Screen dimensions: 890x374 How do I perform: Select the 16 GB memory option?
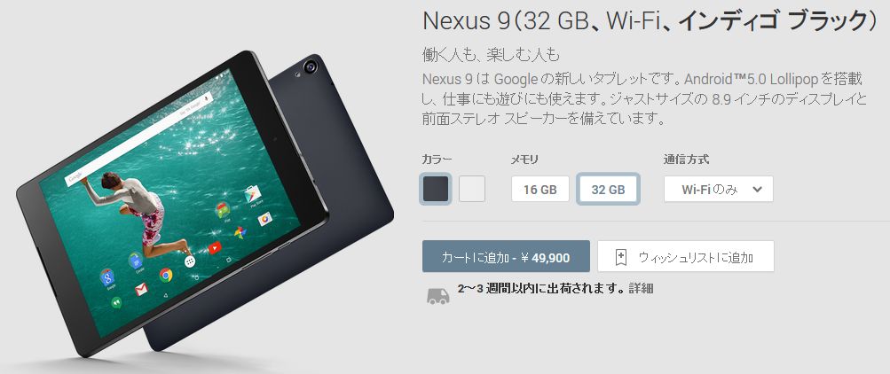click(x=540, y=190)
